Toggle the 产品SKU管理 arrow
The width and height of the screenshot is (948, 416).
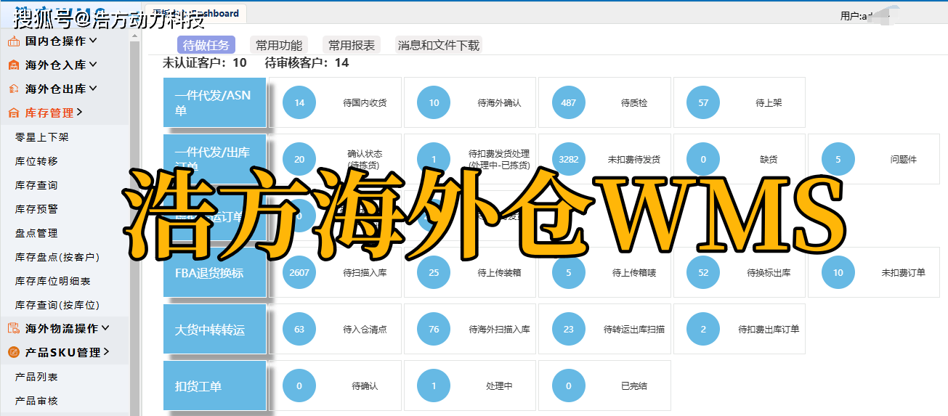click(105, 352)
